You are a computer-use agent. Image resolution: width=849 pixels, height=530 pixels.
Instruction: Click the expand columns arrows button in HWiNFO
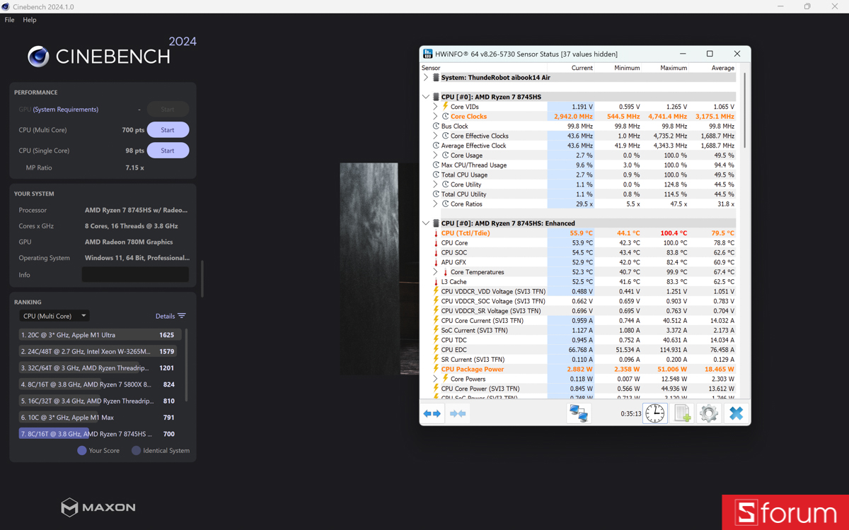pyautogui.click(x=432, y=413)
